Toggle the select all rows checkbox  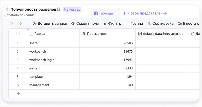(x=18, y=34)
